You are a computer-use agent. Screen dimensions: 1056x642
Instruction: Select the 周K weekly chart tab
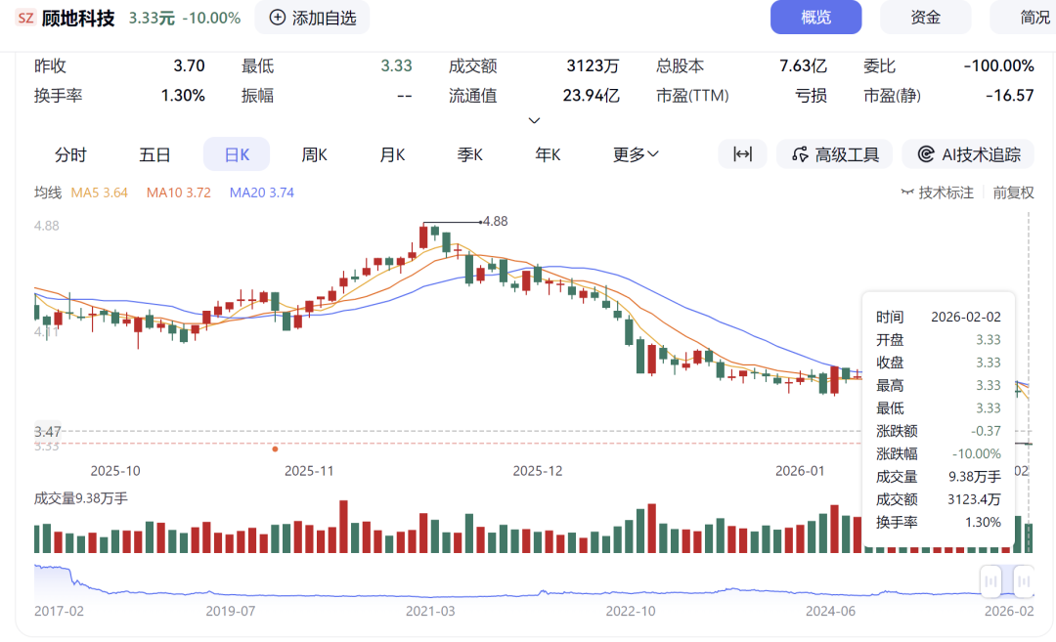pyautogui.click(x=314, y=154)
